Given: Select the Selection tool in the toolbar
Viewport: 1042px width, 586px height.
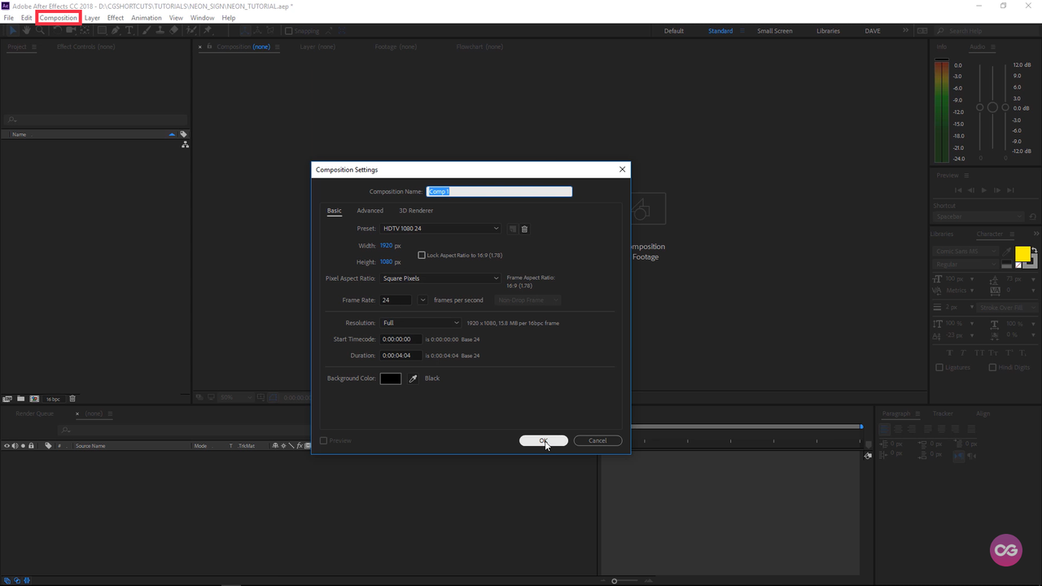Looking at the screenshot, I should coord(13,31).
